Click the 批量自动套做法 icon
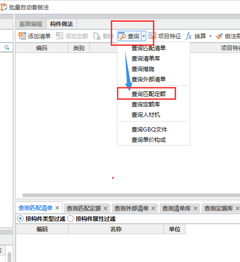The width and height of the screenshot is (240, 262). 3,8
